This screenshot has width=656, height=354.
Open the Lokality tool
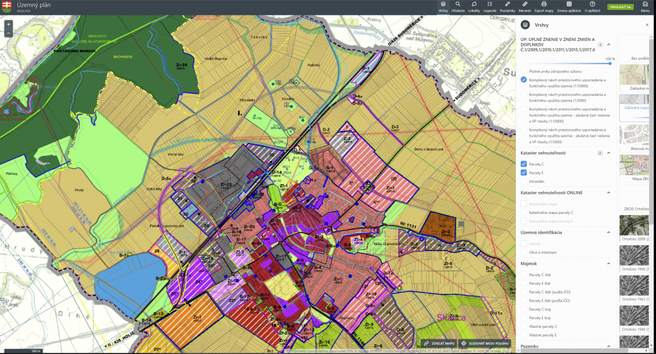pos(474,7)
